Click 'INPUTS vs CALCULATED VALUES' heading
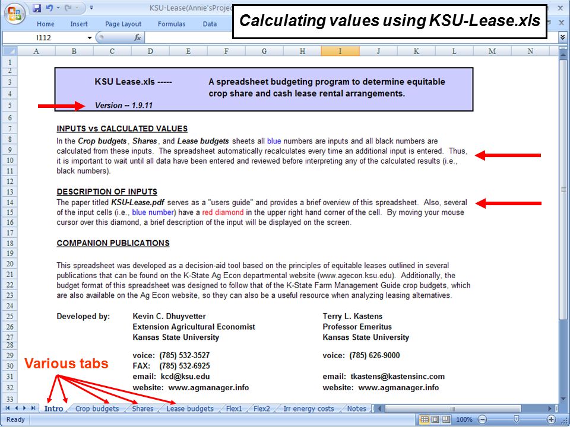Viewport: 570px width, 427px height. tap(122, 129)
